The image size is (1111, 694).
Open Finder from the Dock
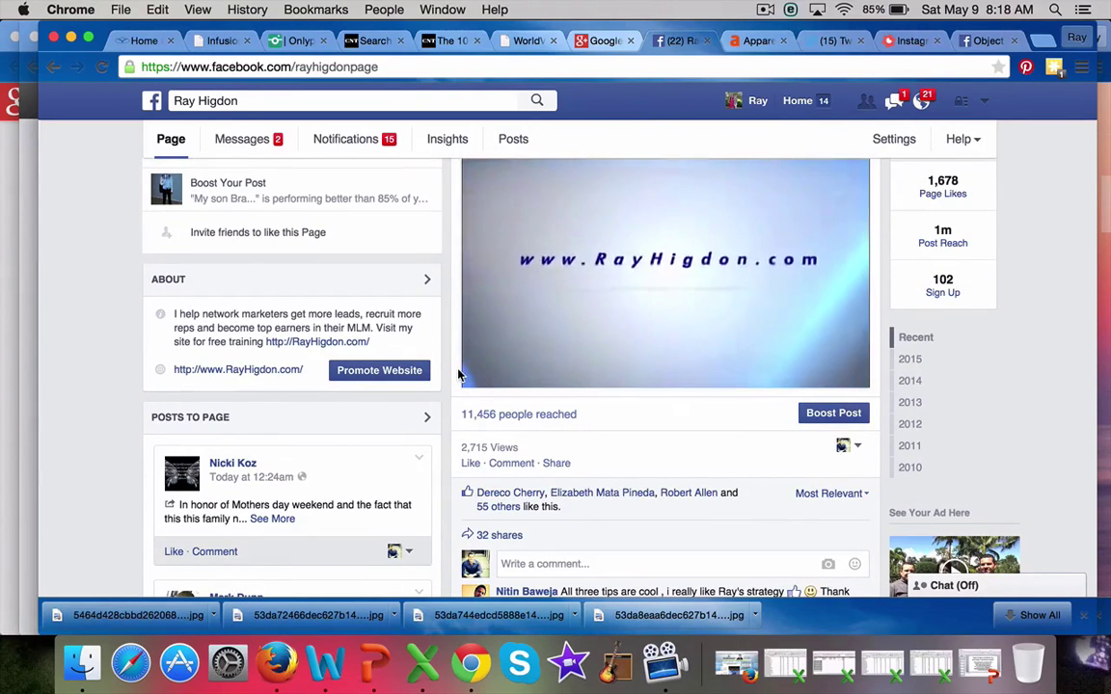[x=82, y=663]
